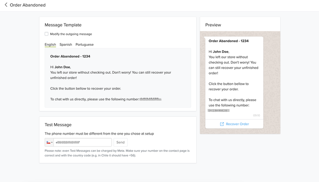Click John Doe name in template
The height and width of the screenshot is (182, 319).
point(62,67)
